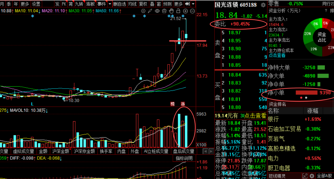Open the 零售 sector label
Viewport: 334px width, 179px height.
(x=274, y=3)
